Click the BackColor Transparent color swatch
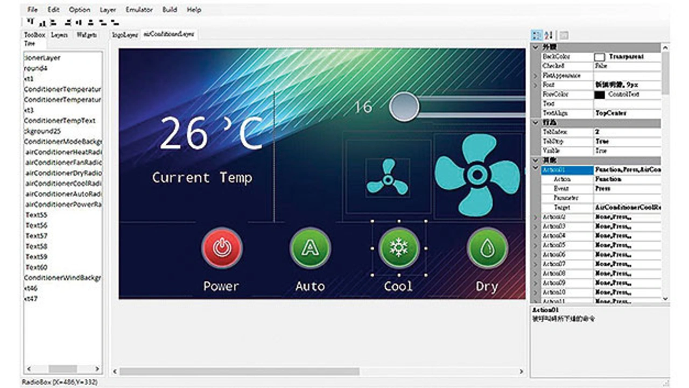This screenshot has height=388, width=689. tap(599, 57)
